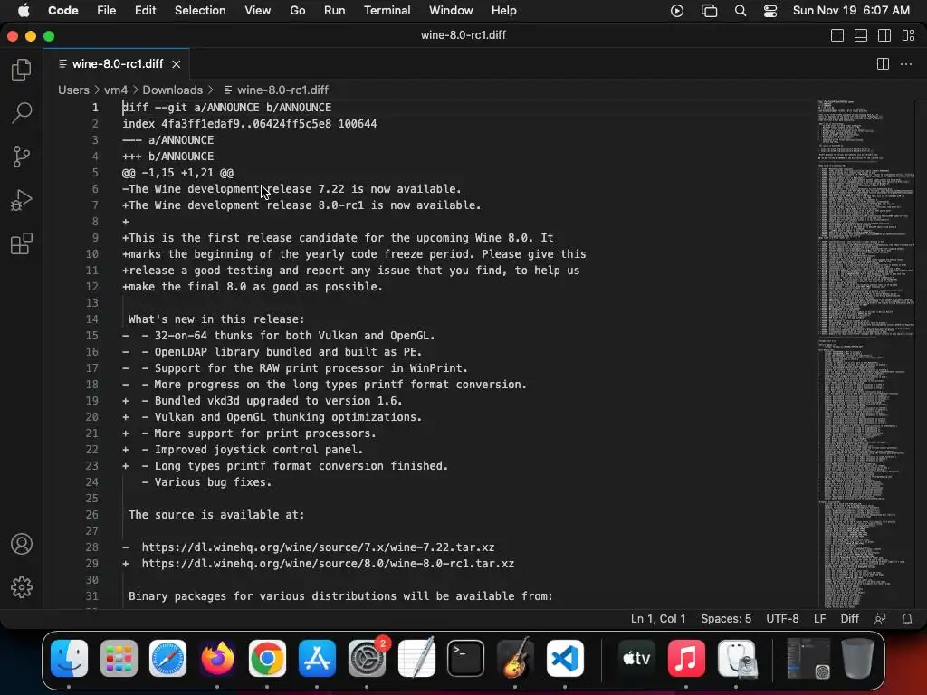
Task: Open the Code application menu
Action: pos(62,11)
